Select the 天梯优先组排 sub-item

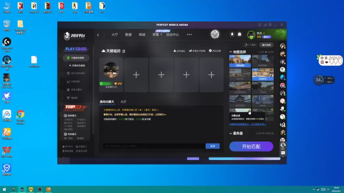[77, 66]
